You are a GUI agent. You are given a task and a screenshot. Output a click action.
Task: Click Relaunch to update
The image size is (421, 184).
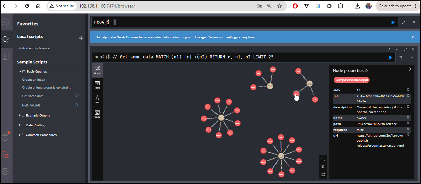[x=395, y=6]
